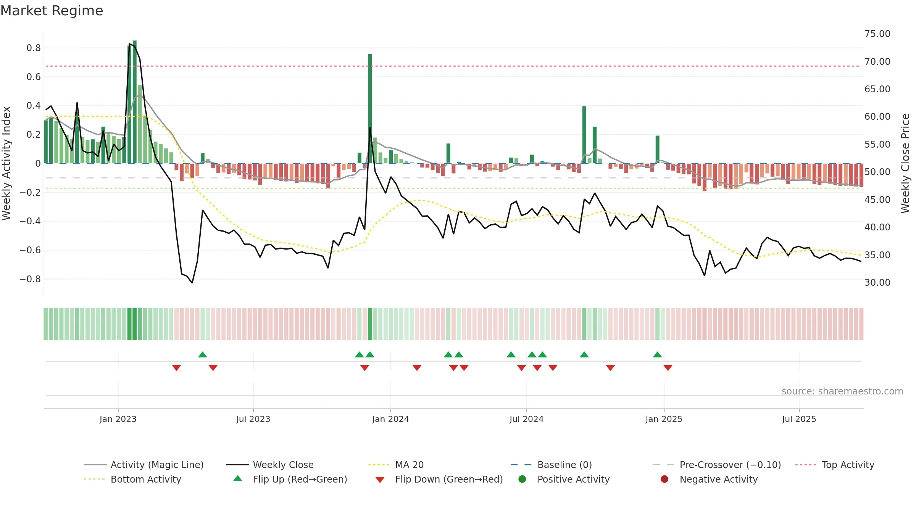
Task: Click the last green flip-up marker before Jan 2025
Action: [657, 355]
